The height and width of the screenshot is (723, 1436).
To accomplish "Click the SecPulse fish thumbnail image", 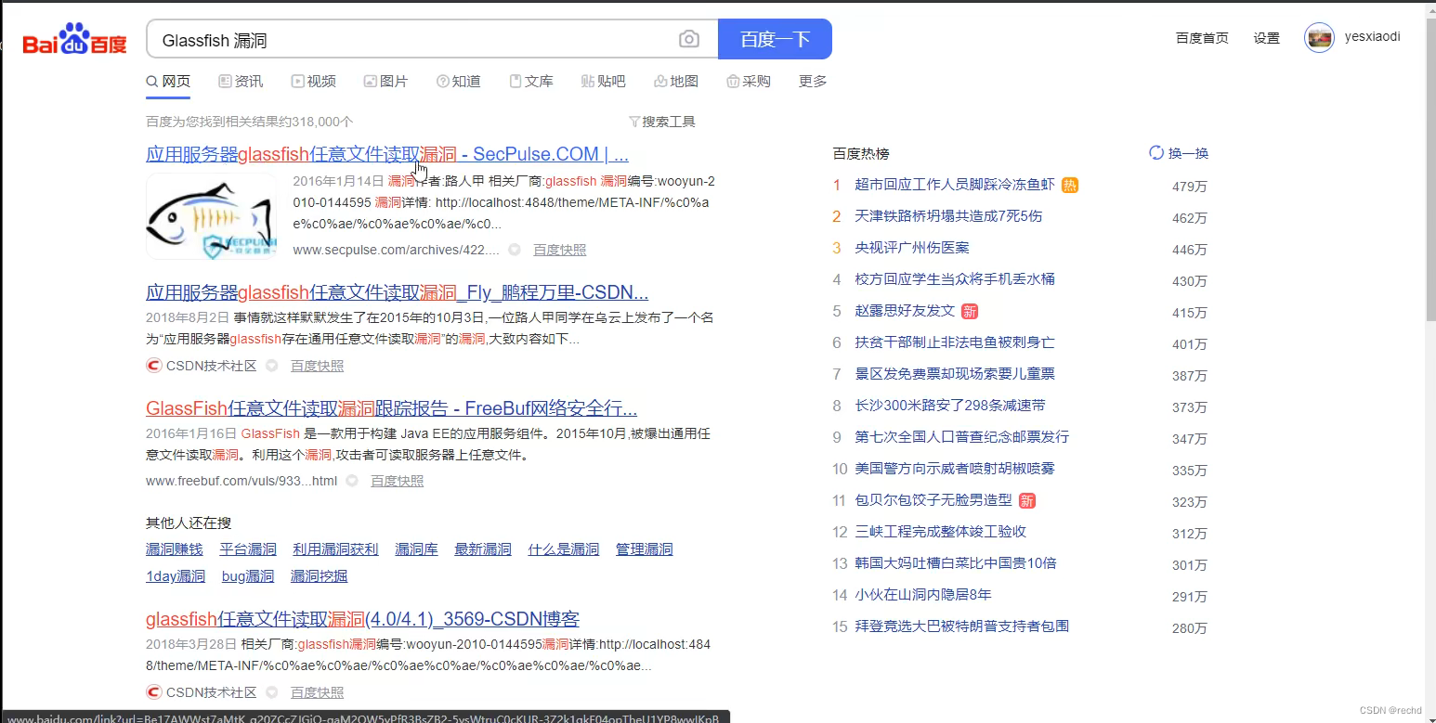I will pos(211,216).
